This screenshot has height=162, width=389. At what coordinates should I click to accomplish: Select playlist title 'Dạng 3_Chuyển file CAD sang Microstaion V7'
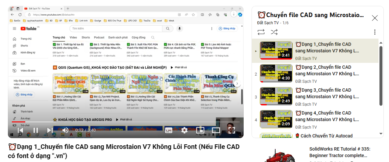pyautogui.click(x=327, y=93)
